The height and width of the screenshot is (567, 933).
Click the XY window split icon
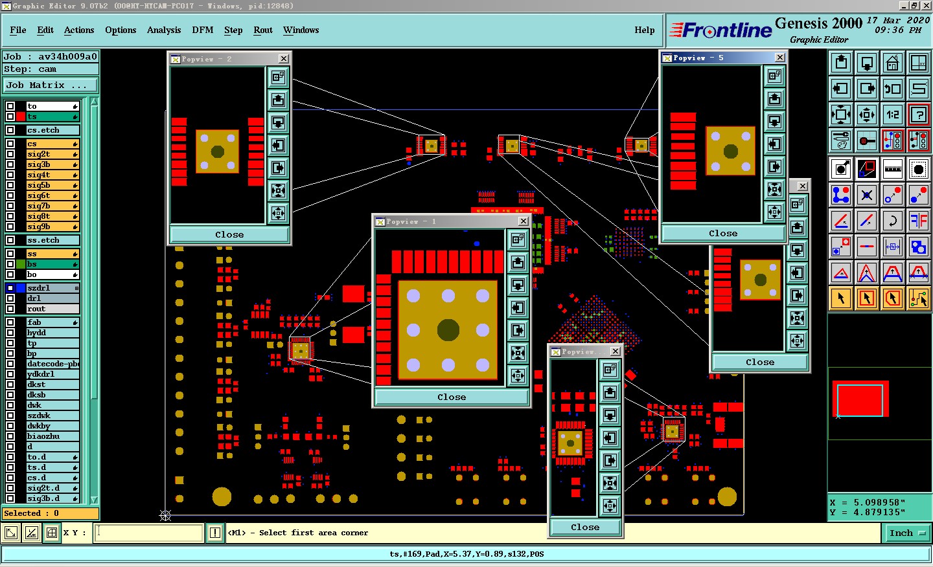[x=919, y=63]
